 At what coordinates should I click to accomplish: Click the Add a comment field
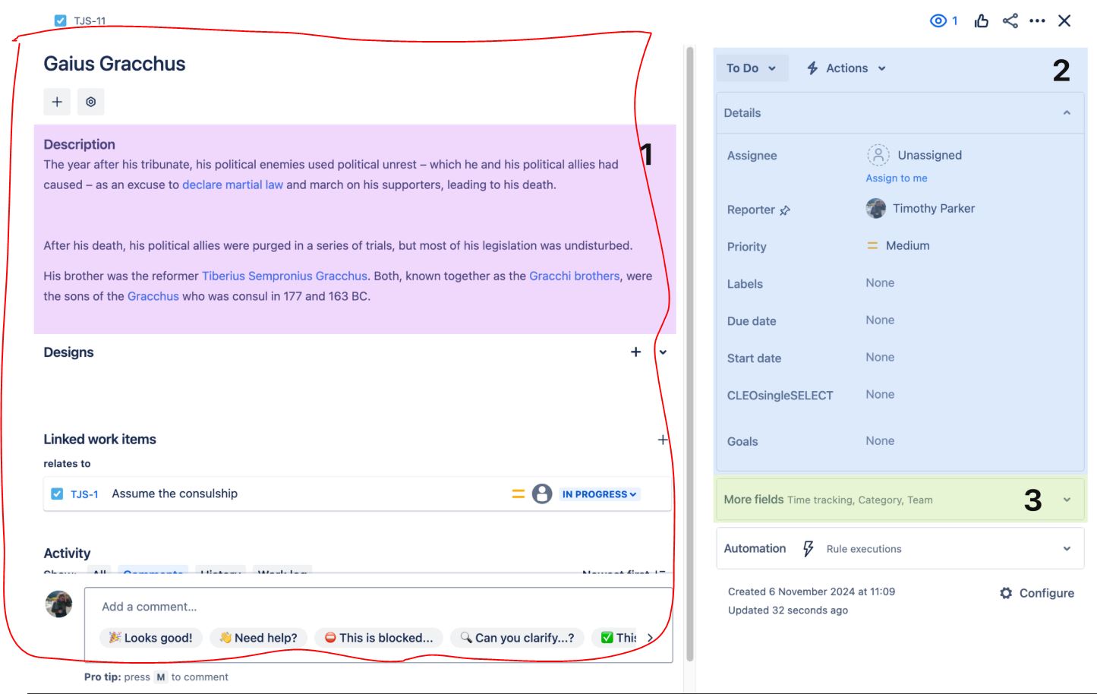(x=378, y=607)
